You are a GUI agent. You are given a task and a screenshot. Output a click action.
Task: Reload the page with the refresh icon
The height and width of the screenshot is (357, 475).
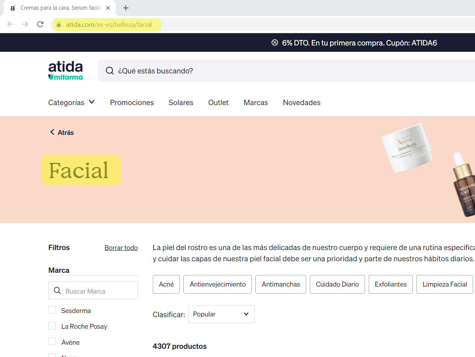[40, 24]
